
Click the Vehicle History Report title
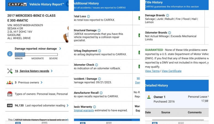[x=47, y=4]
